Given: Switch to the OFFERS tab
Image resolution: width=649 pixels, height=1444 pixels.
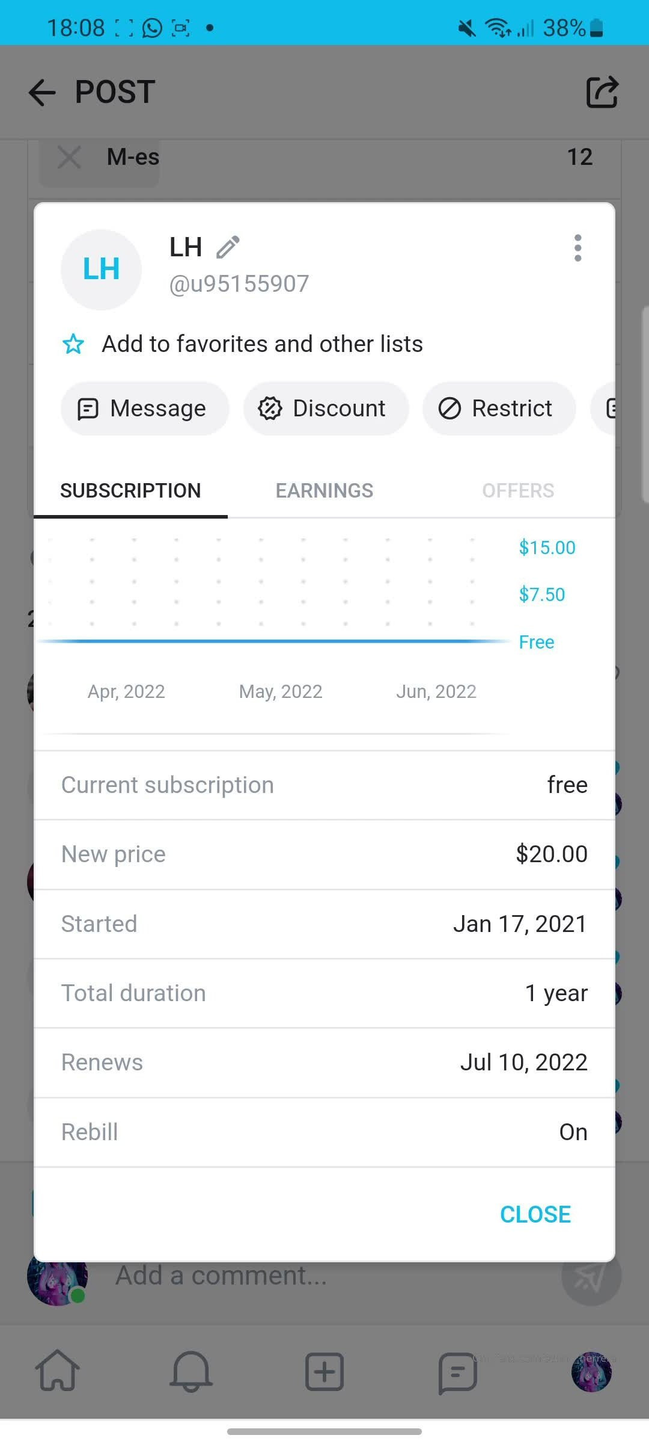Looking at the screenshot, I should pos(518,491).
